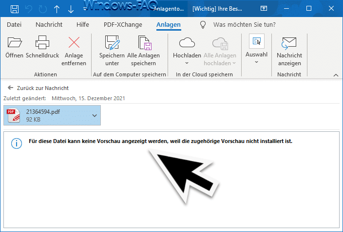
Task: Open the Auswahl dropdown menu
Action: (256, 63)
